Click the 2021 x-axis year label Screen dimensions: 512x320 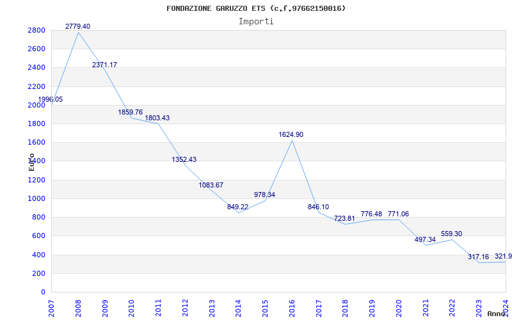(426, 308)
